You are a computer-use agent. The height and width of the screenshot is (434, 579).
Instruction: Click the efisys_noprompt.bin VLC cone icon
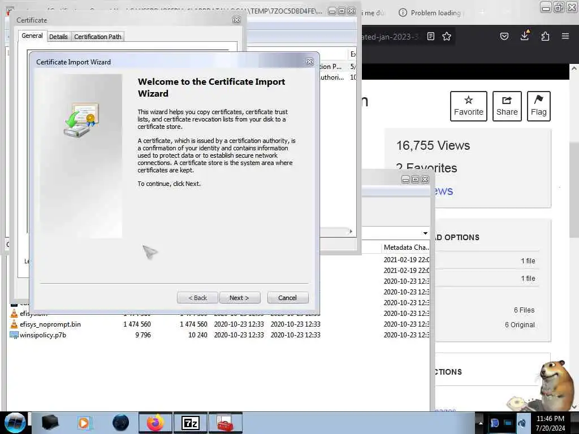coord(14,324)
